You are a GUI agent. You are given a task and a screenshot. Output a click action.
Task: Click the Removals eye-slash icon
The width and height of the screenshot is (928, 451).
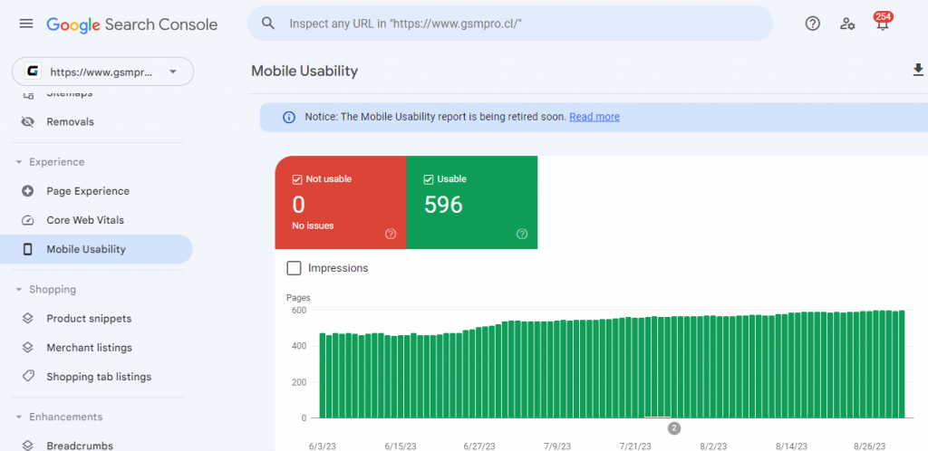tap(27, 121)
